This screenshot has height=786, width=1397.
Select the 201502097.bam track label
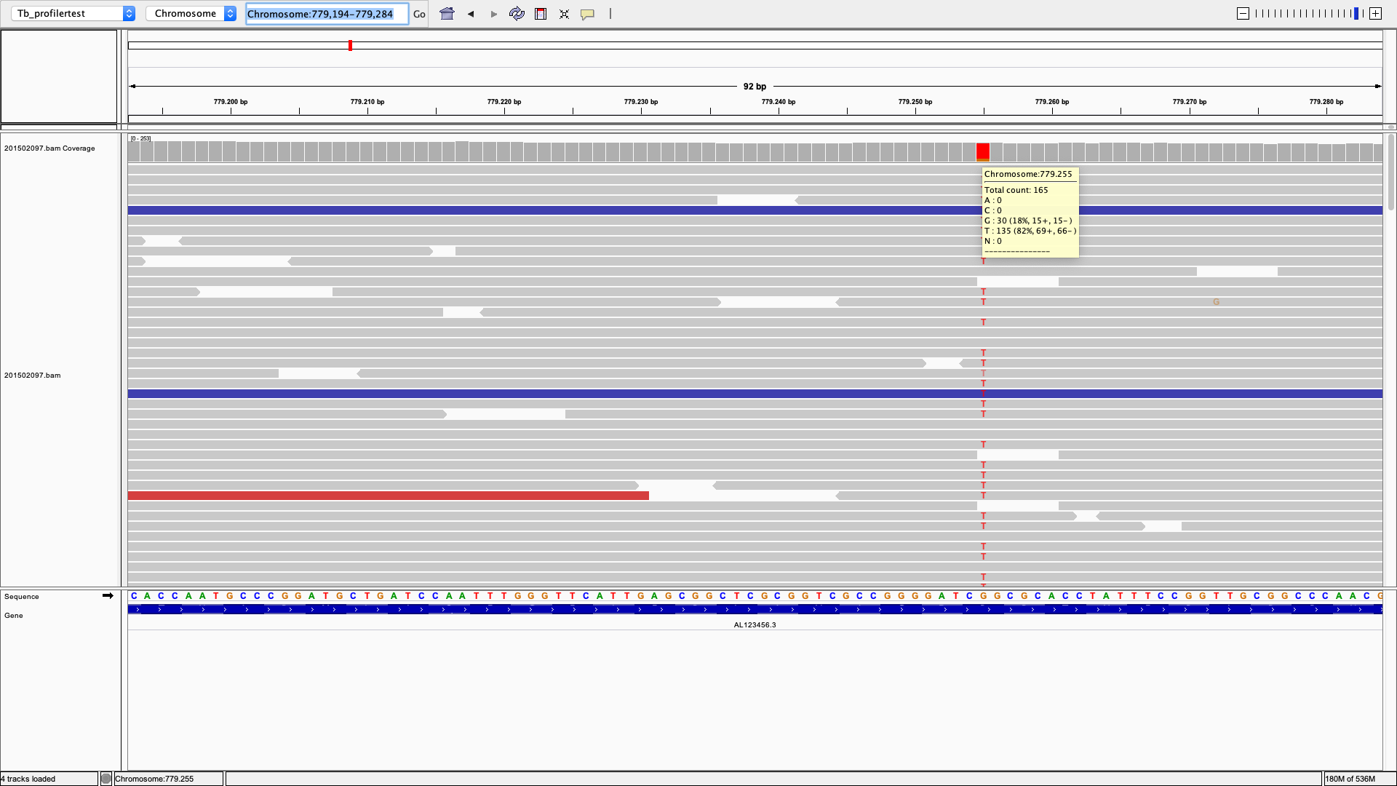pos(32,375)
